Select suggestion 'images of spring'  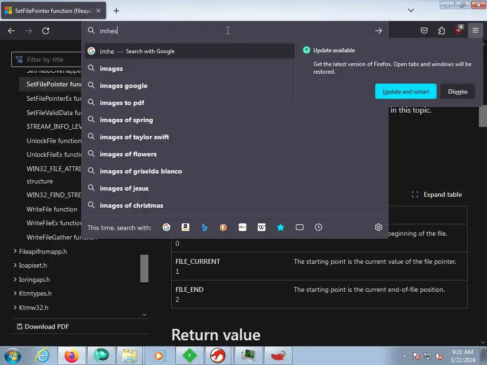point(234,120)
